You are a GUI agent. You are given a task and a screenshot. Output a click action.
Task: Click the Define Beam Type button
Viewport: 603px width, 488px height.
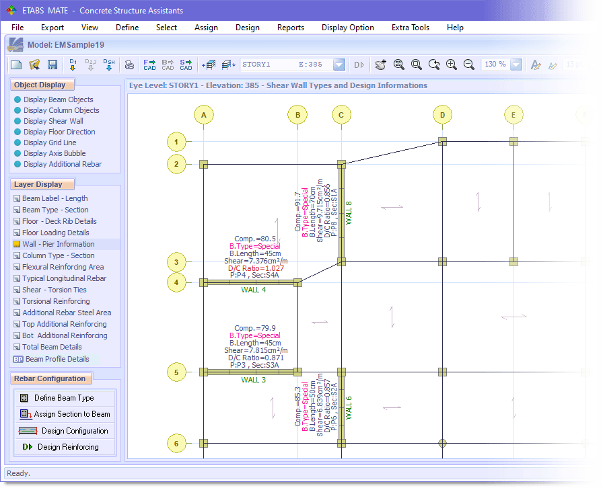click(64, 398)
